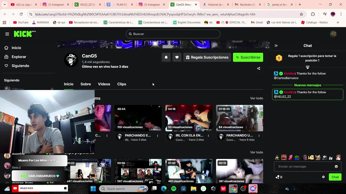Reload the page in Chrome
This screenshot has height=194, width=346.
click(x=21, y=14)
